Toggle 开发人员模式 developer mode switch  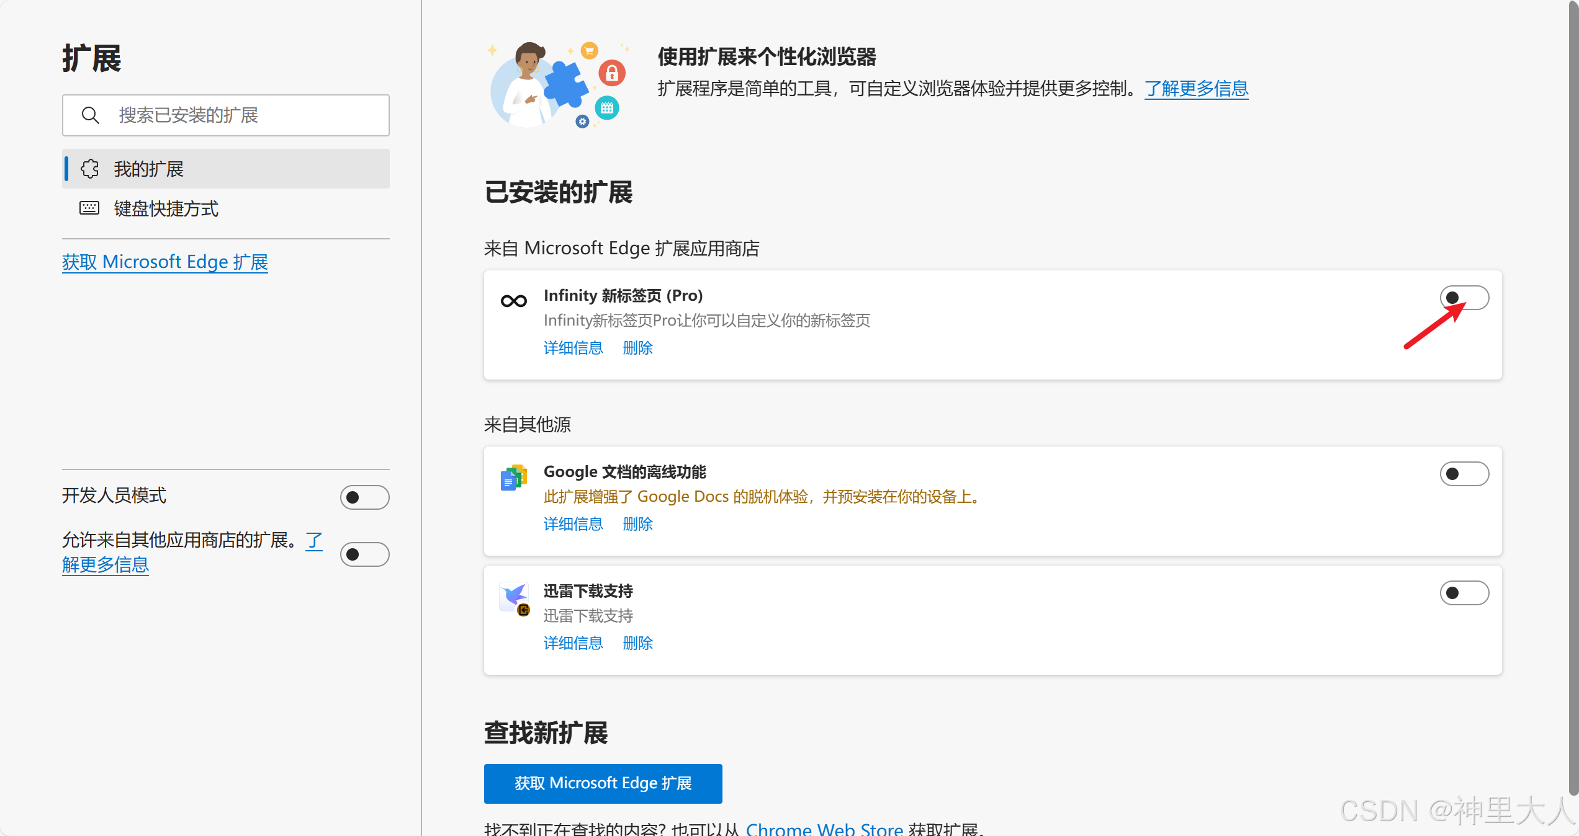pos(364,497)
